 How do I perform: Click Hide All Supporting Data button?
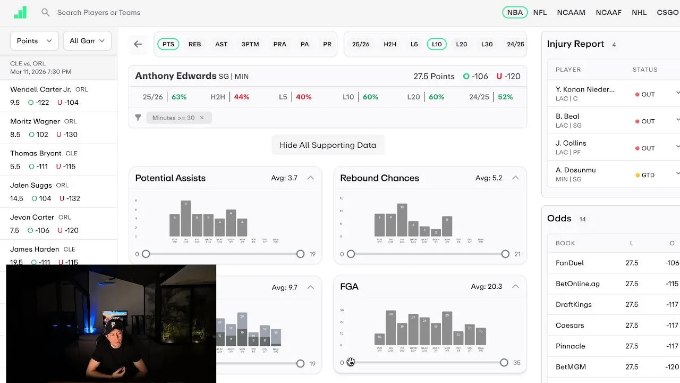[328, 145]
